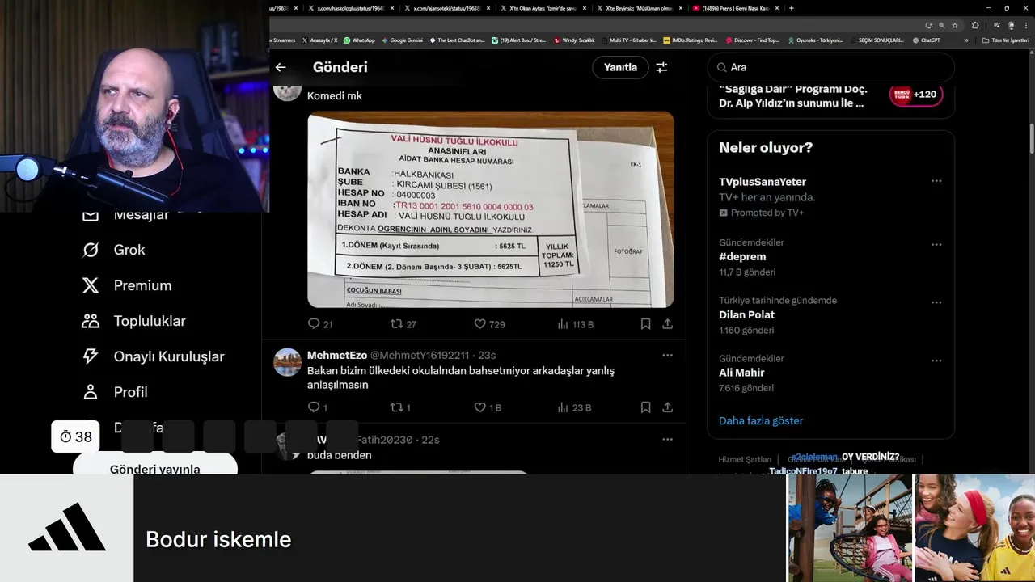Bookmark the Komedi mk post
Screen dimensions: 1035x582
click(645, 324)
